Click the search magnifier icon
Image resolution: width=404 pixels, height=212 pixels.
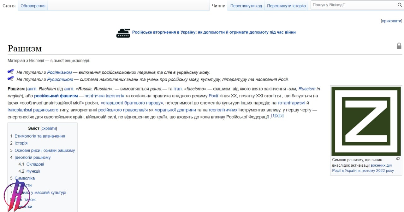tap(400, 5)
